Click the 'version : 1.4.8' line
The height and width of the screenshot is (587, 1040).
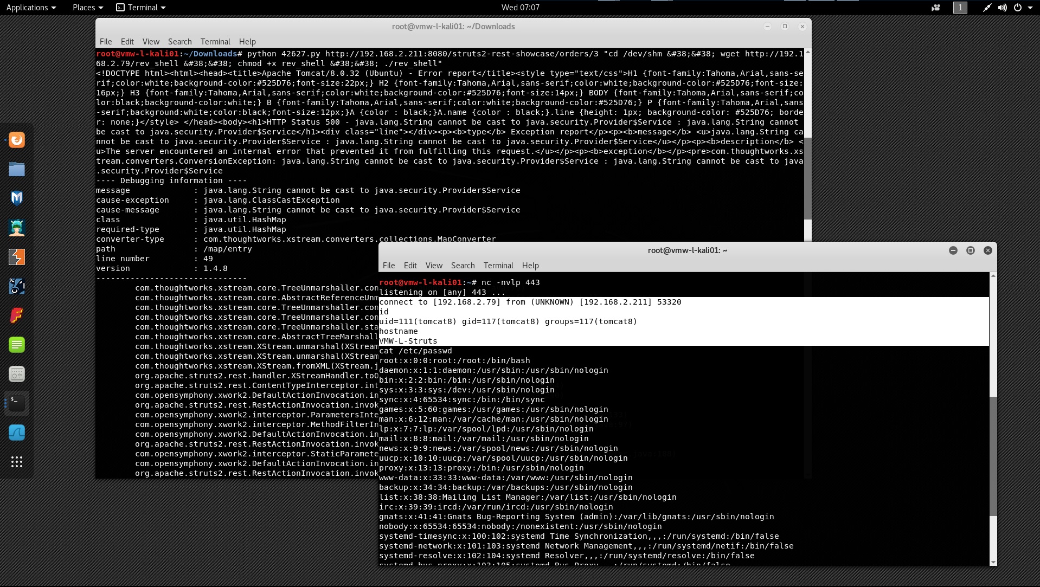click(x=162, y=268)
